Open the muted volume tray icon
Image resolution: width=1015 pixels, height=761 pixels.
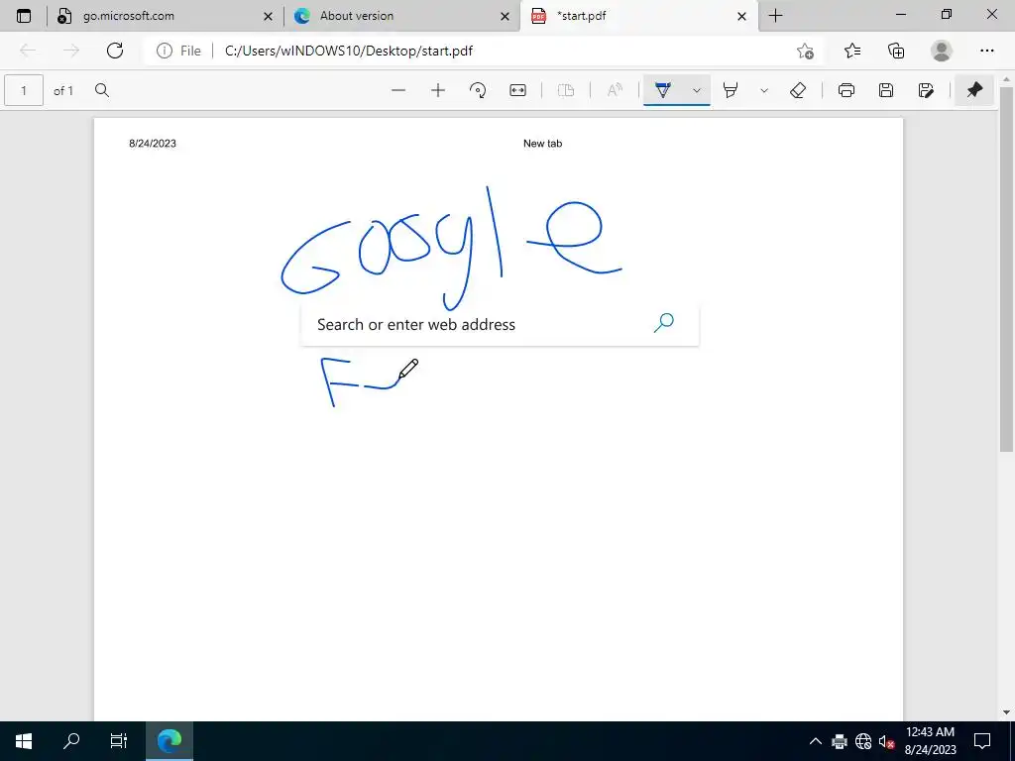click(x=886, y=741)
